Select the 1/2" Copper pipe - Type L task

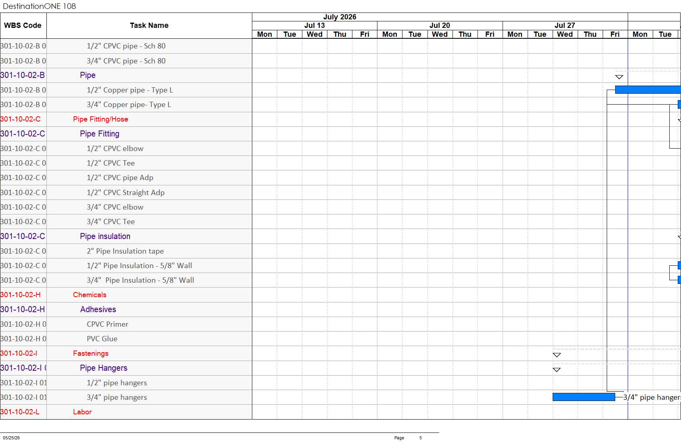coord(130,90)
